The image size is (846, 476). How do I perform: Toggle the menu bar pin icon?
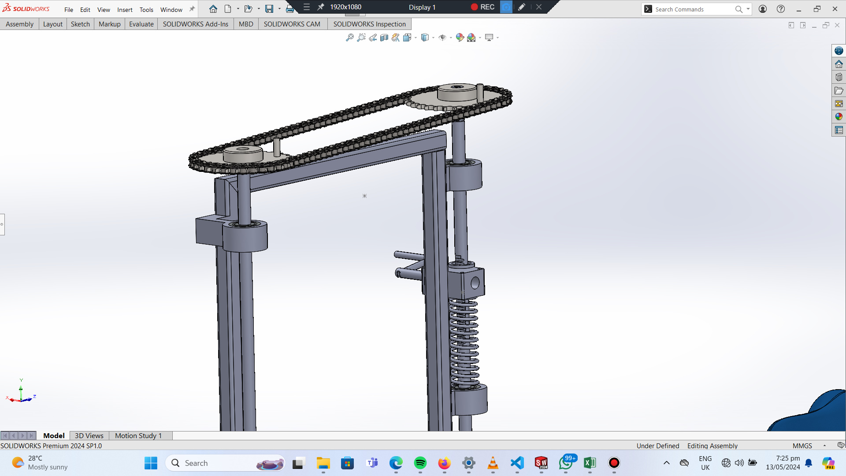tap(192, 9)
